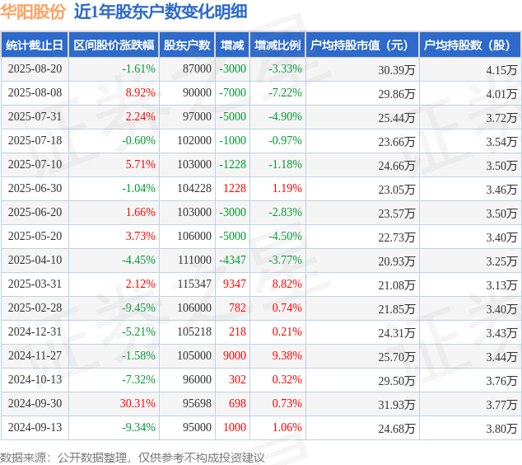
Task: Click the change value 302
Action: click(x=237, y=379)
